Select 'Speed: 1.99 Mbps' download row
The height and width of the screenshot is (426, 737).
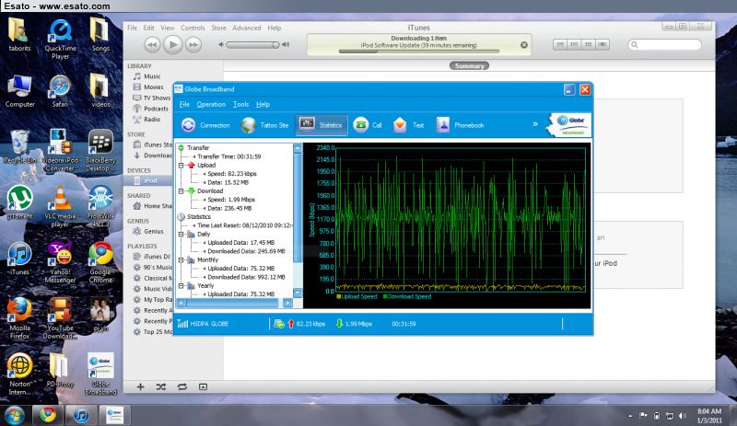point(231,199)
